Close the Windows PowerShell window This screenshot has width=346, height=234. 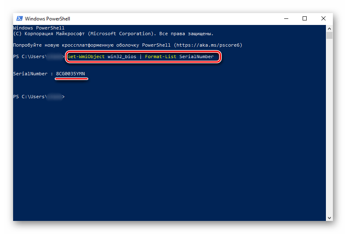click(323, 18)
